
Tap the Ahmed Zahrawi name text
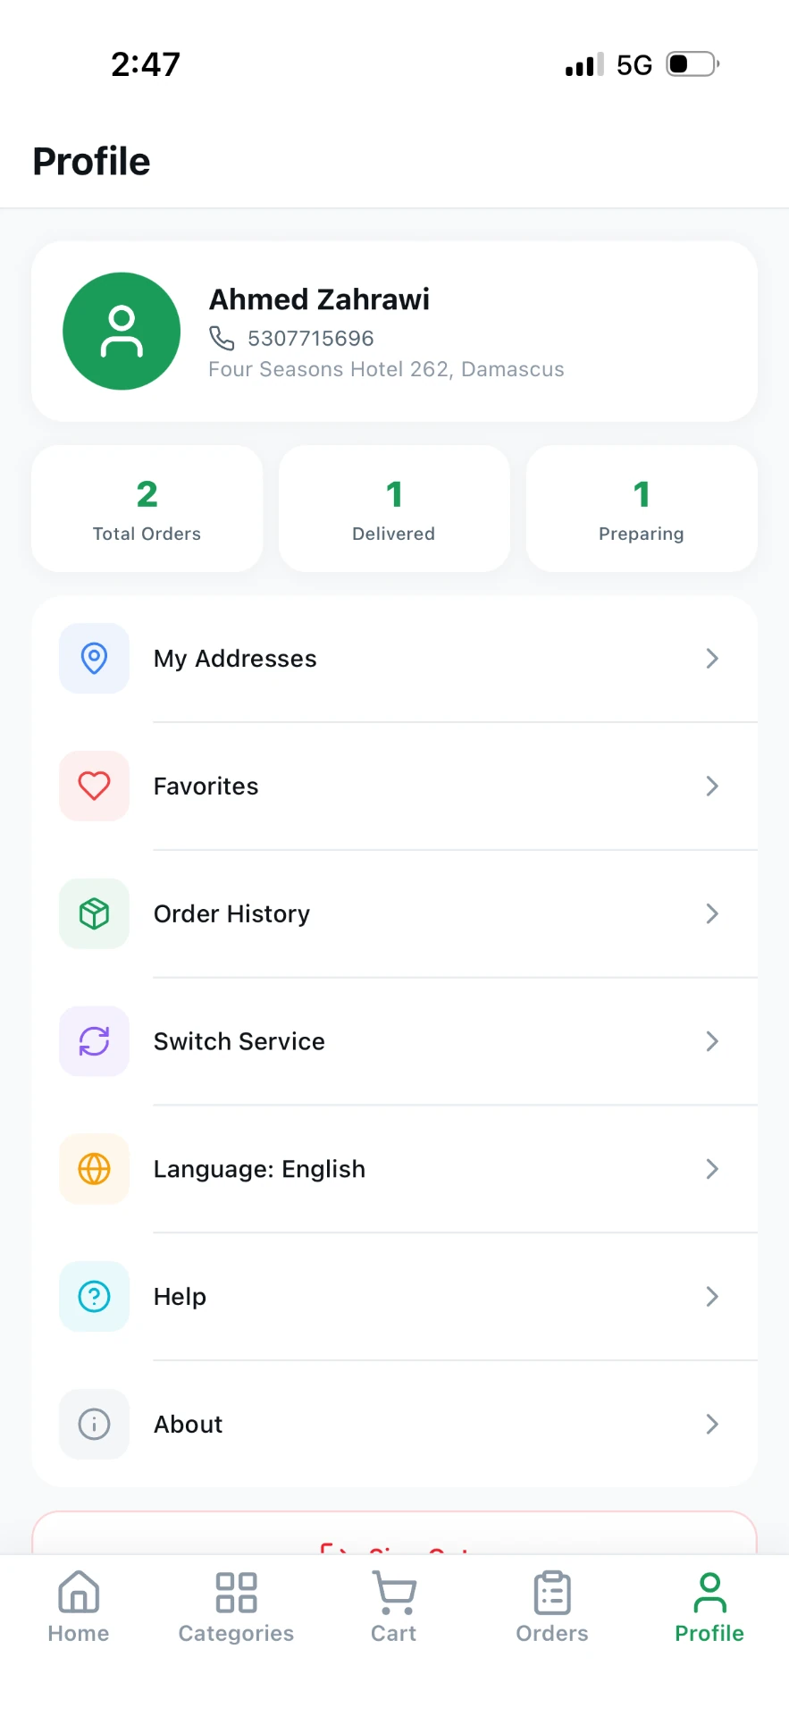319,299
